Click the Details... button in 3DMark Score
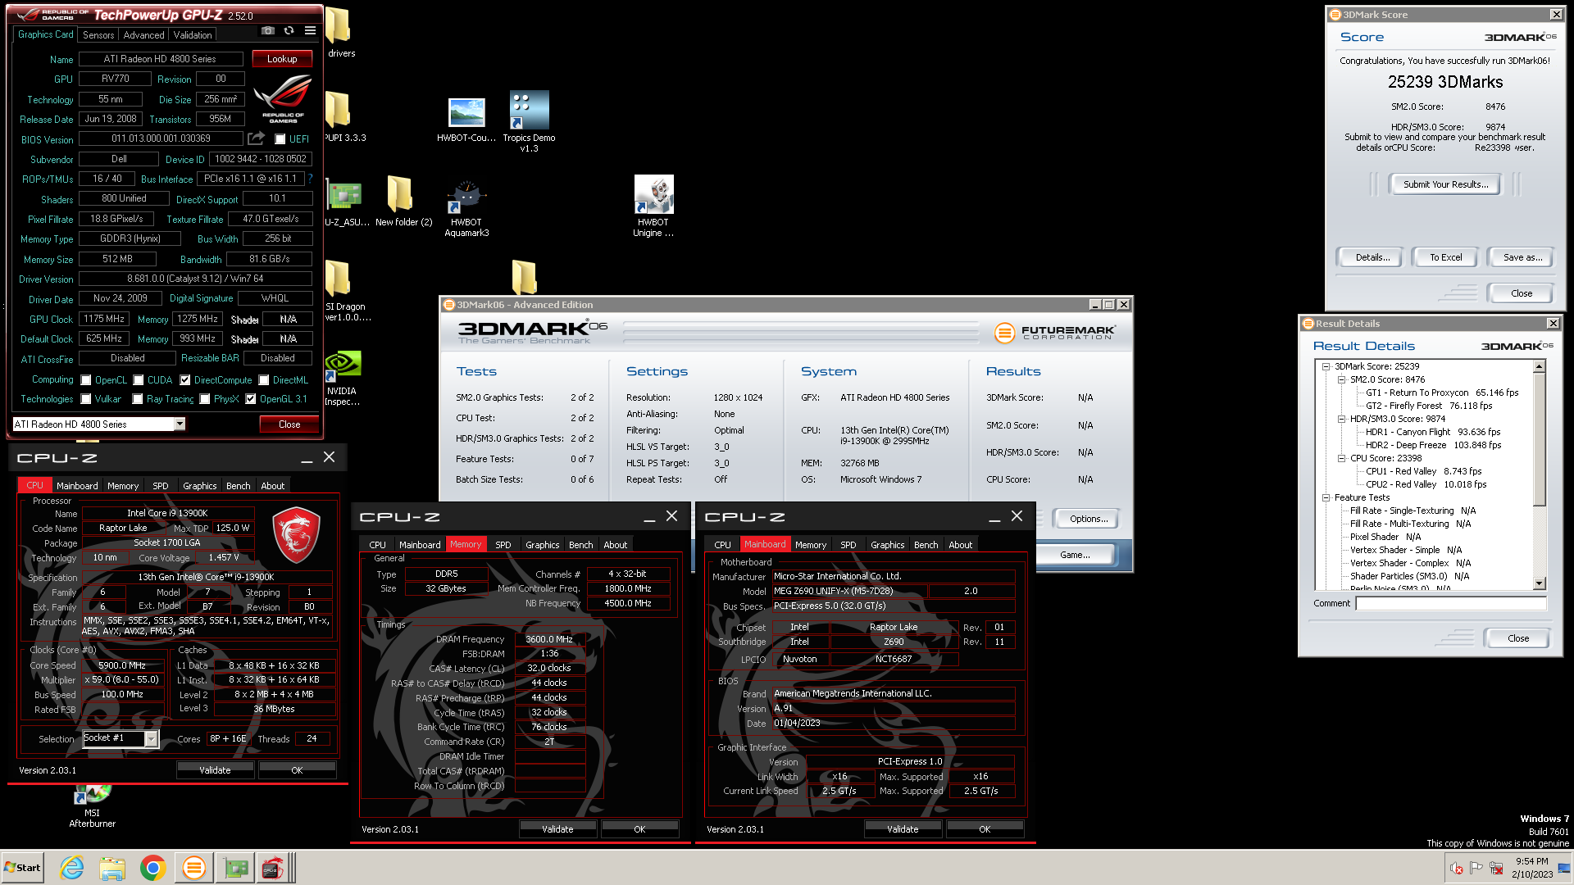 [1372, 257]
